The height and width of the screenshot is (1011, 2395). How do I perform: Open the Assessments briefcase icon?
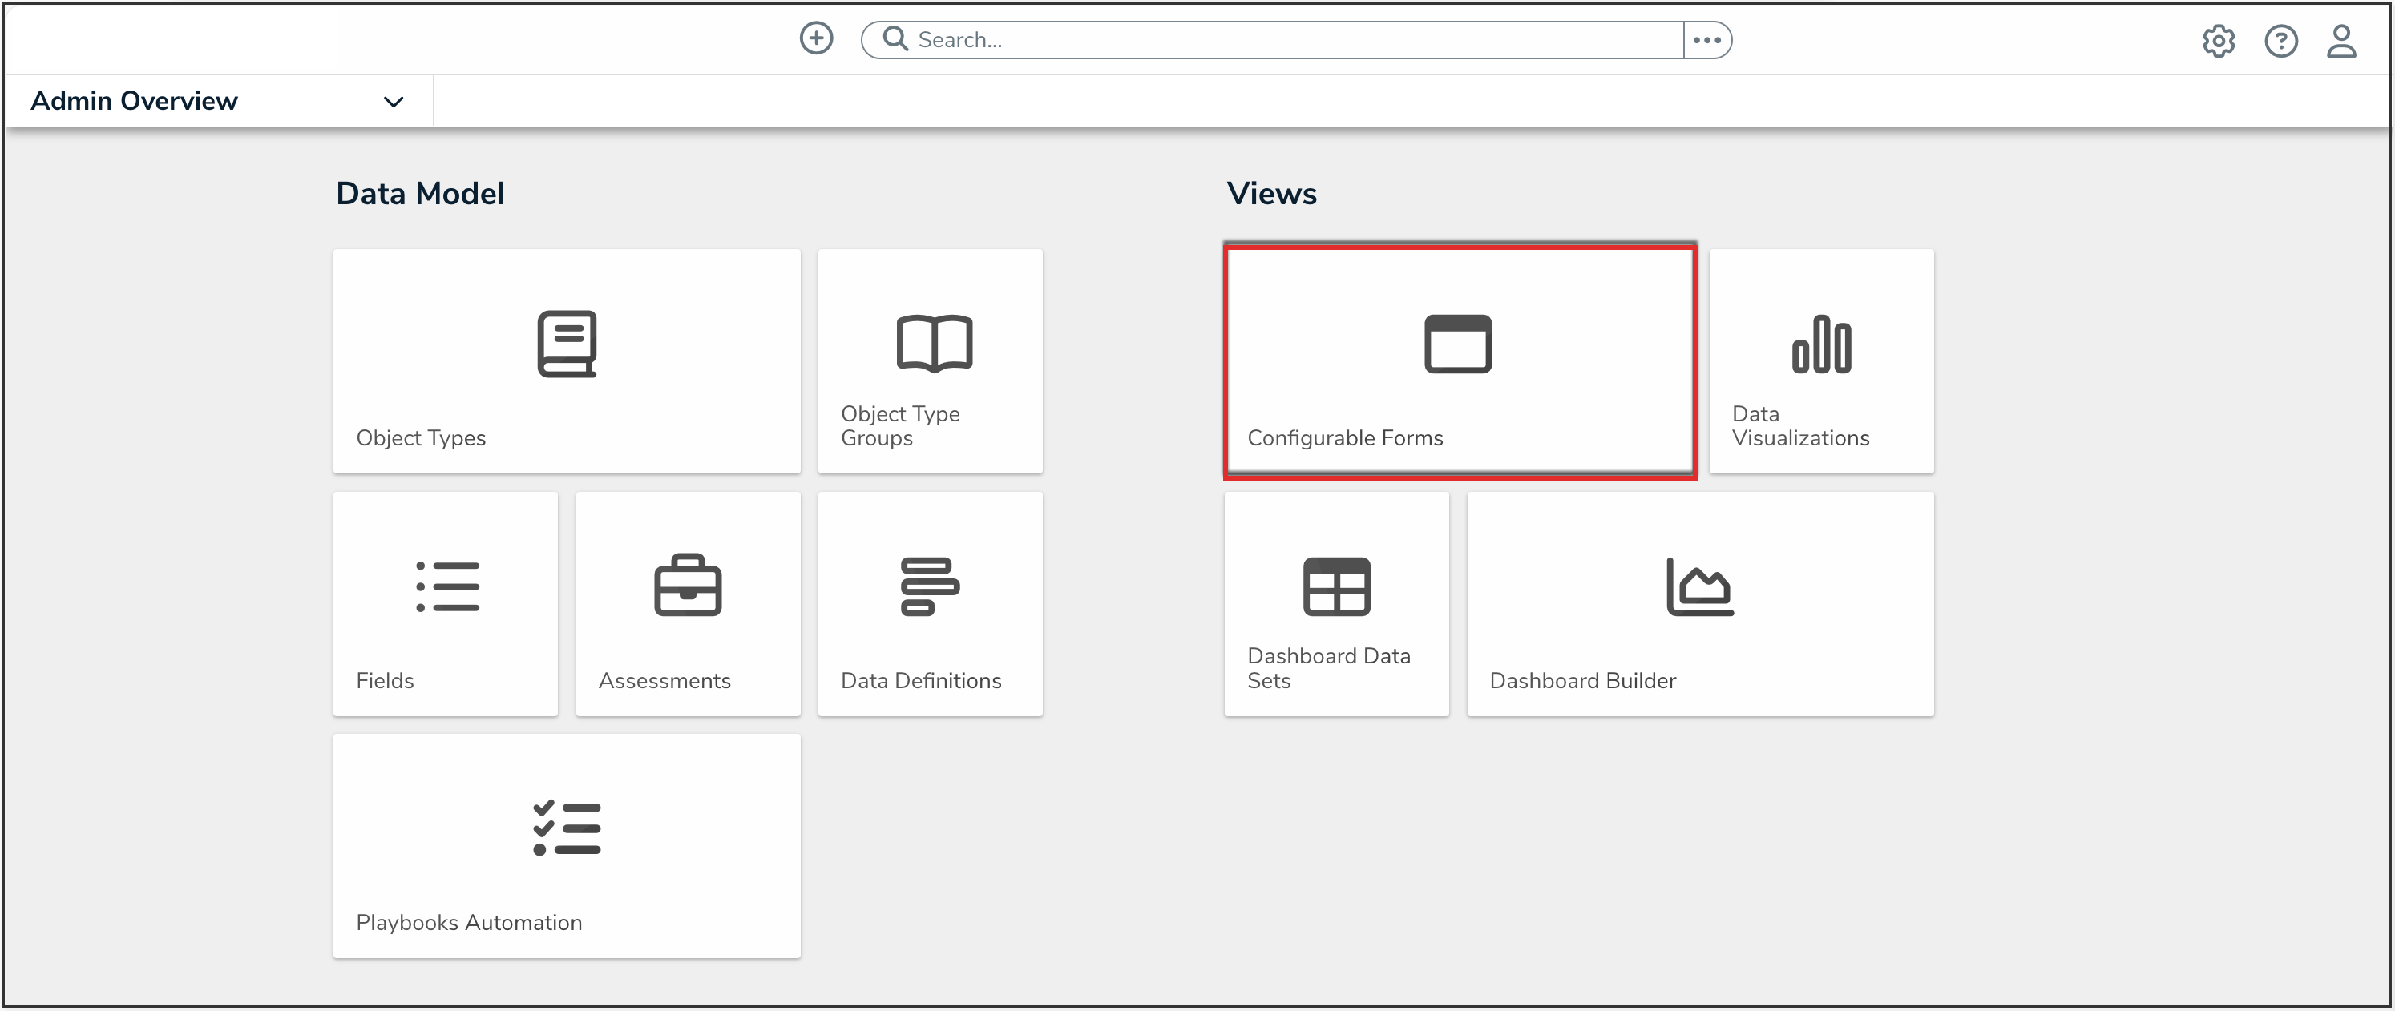point(688,586)
